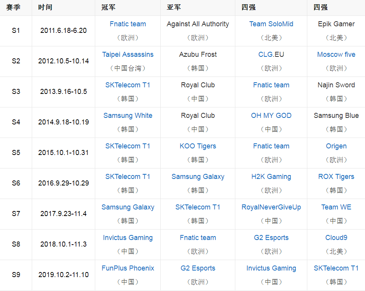Viewport: 365px width, 291px height.
Task: Click Royal Club in the S4 row
Action: click(x=198, y=116)
